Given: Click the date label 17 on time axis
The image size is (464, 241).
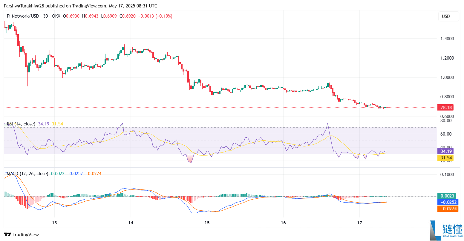Looking at the screenshot, I should (360, 223).
